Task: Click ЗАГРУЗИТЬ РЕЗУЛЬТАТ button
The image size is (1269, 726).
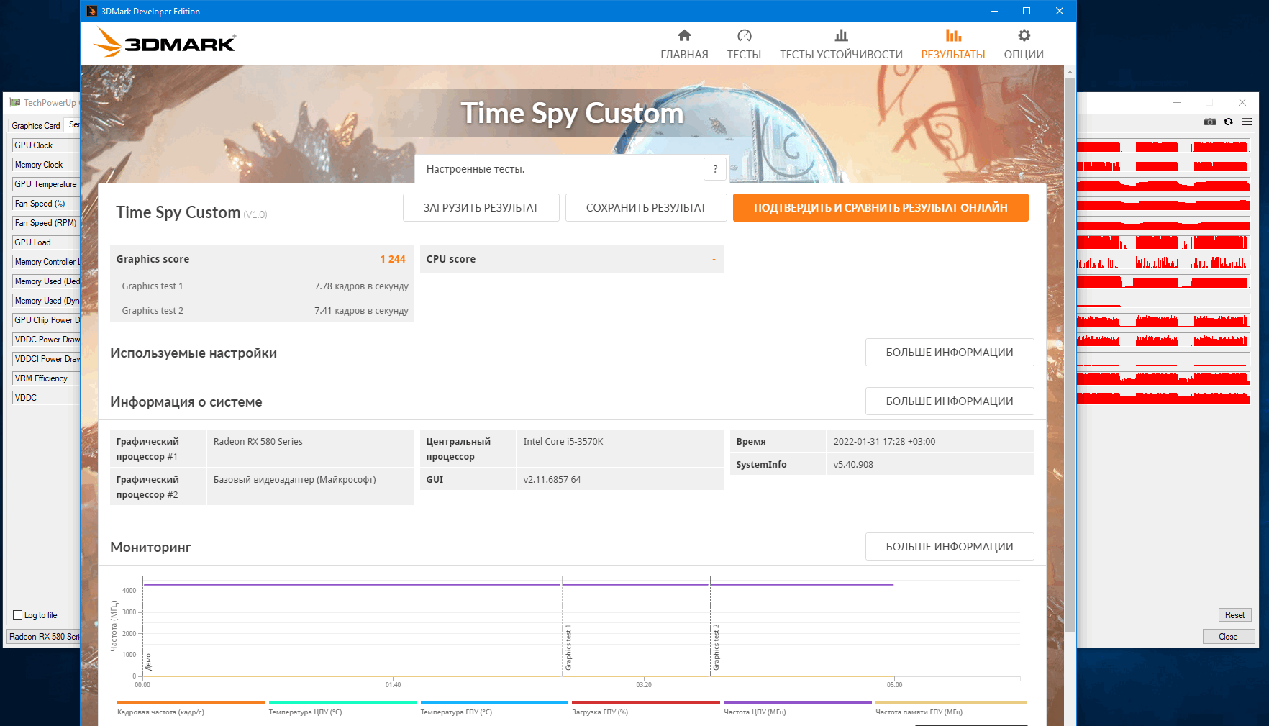Action: [x=481, y=207]
